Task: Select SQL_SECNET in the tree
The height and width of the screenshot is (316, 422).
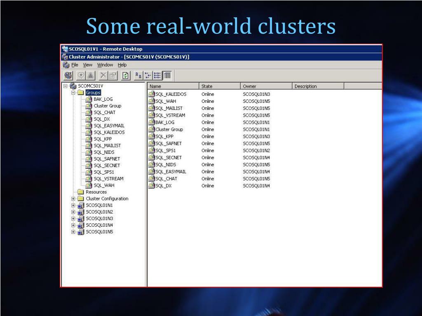Action: (107, 165)
